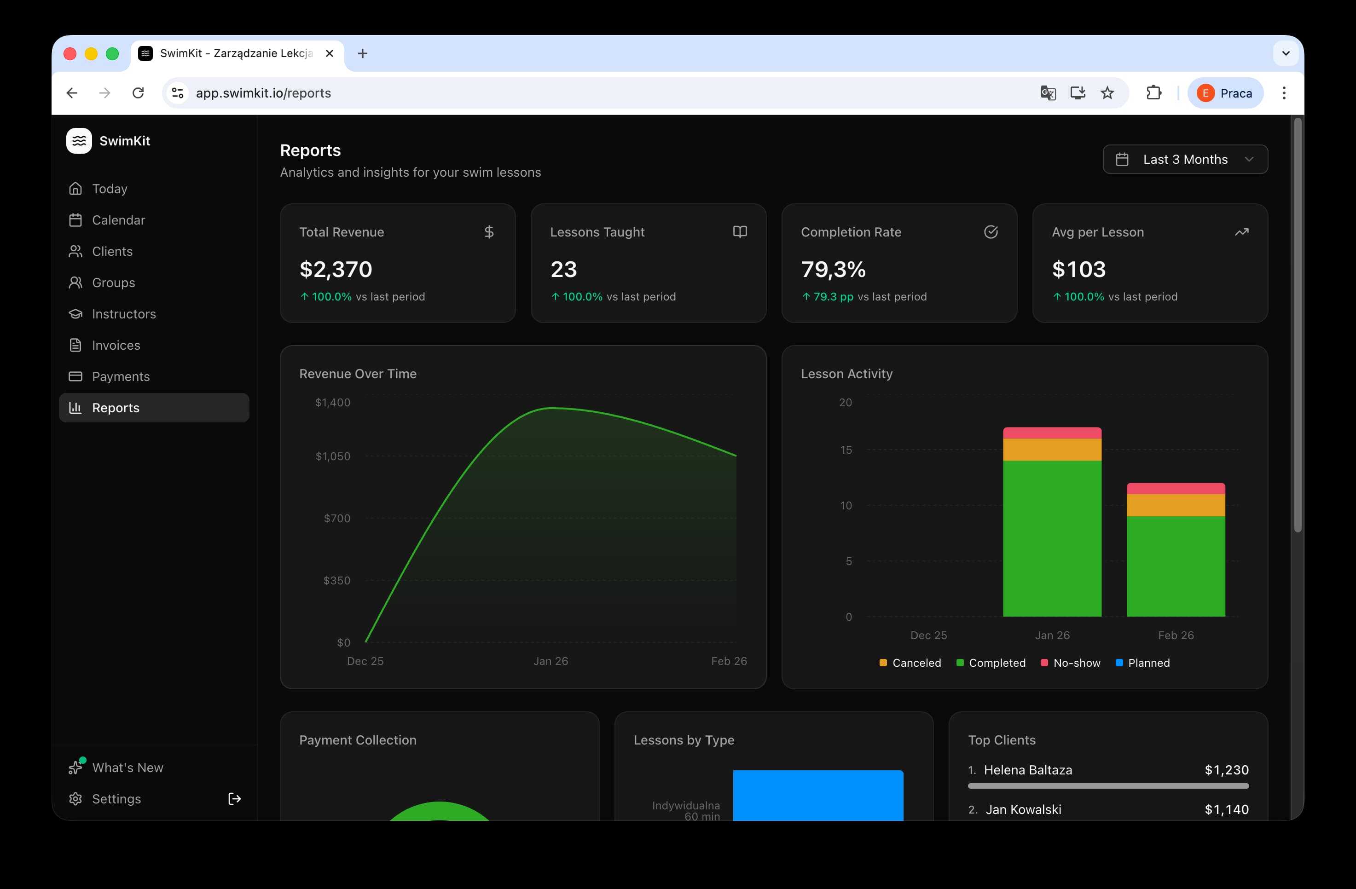Go to Invoices in the sidebar
The image size is (1356, 889).
(x=116, y=345)
